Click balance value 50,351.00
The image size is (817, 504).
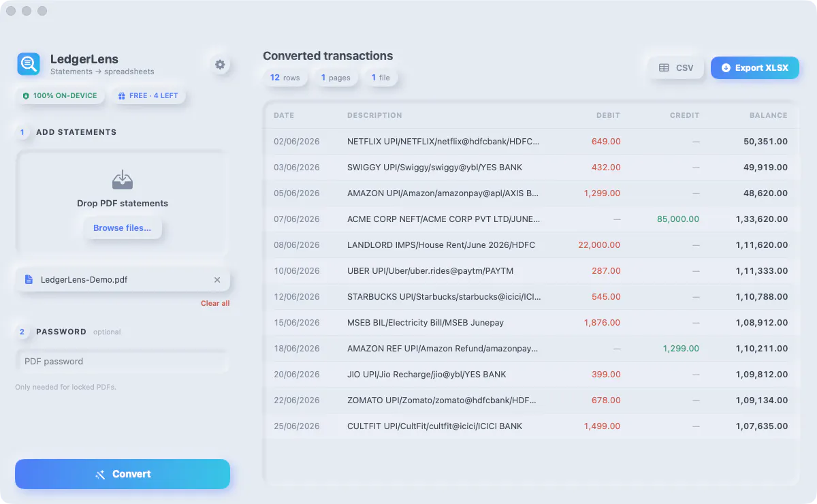coord(766,142)
